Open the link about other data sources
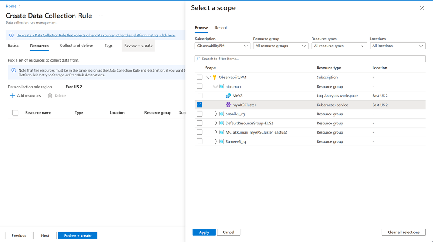433x242 pixels. (x=96, y=35)
